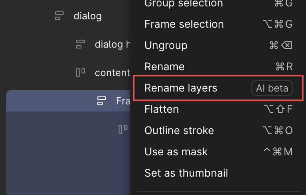Click the layout icon under the 'Fra' layer
Image resolution: width=306 pixels, height=195 pixels.
(123, 129)
